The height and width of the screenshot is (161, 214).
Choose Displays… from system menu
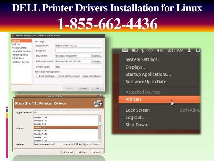(136, 67)
